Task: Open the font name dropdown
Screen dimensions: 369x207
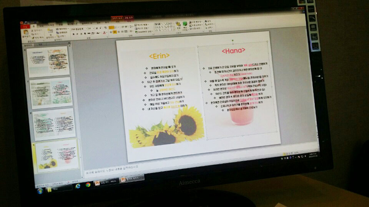Action: pos(78,28)
